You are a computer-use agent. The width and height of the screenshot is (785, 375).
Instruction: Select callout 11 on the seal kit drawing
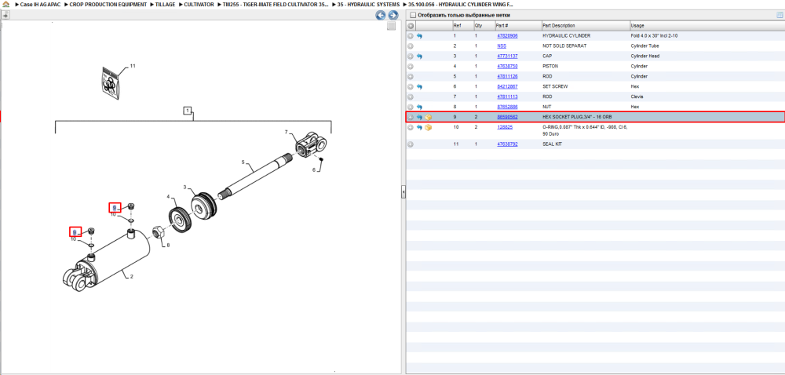click(133, 66)
